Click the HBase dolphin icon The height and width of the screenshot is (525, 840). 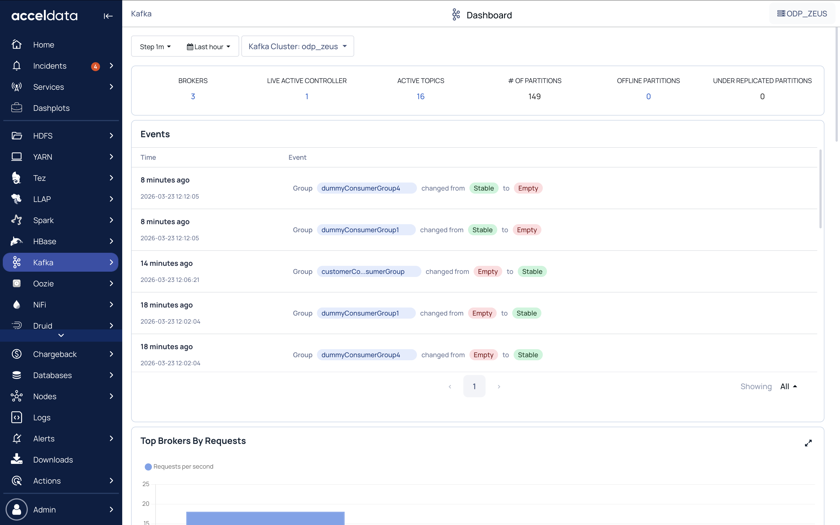click(16, 241)
